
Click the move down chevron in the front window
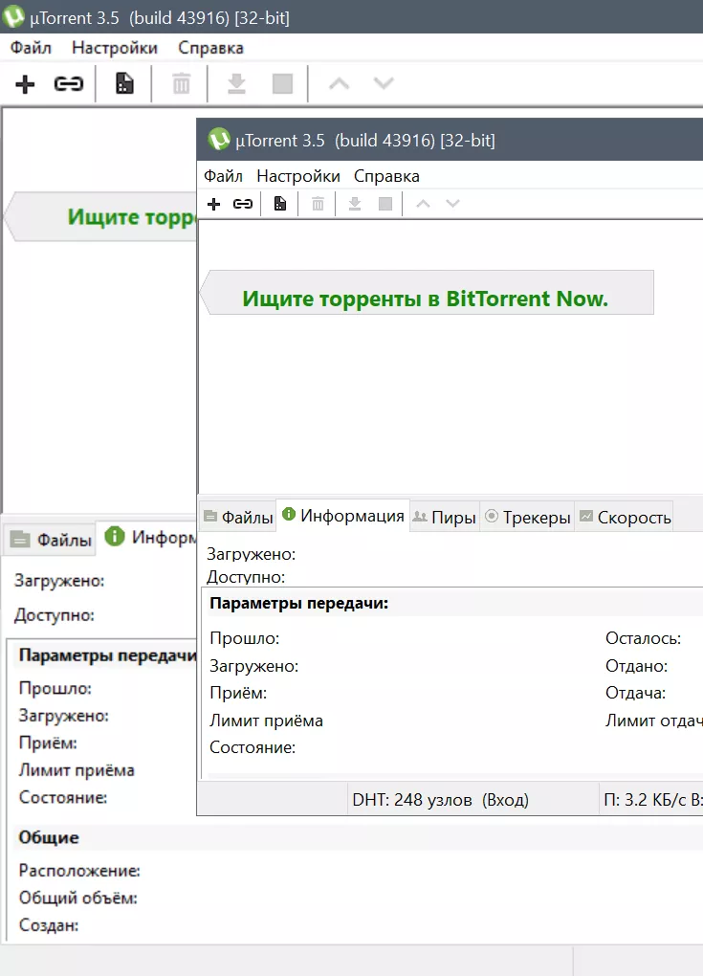453,204
